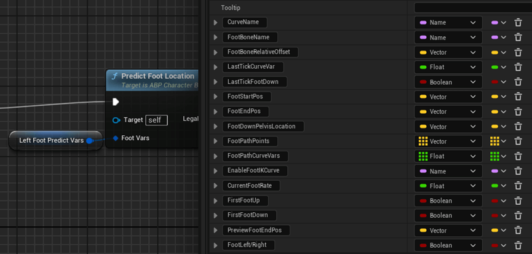
Task: Click the Target input pin on node
Action: click(116, 120)
